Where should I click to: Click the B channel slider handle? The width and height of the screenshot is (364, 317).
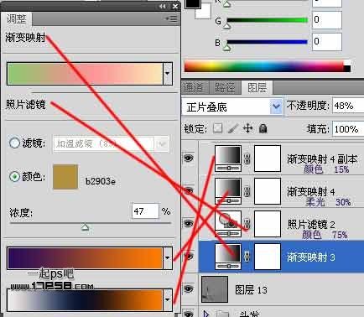227,48
